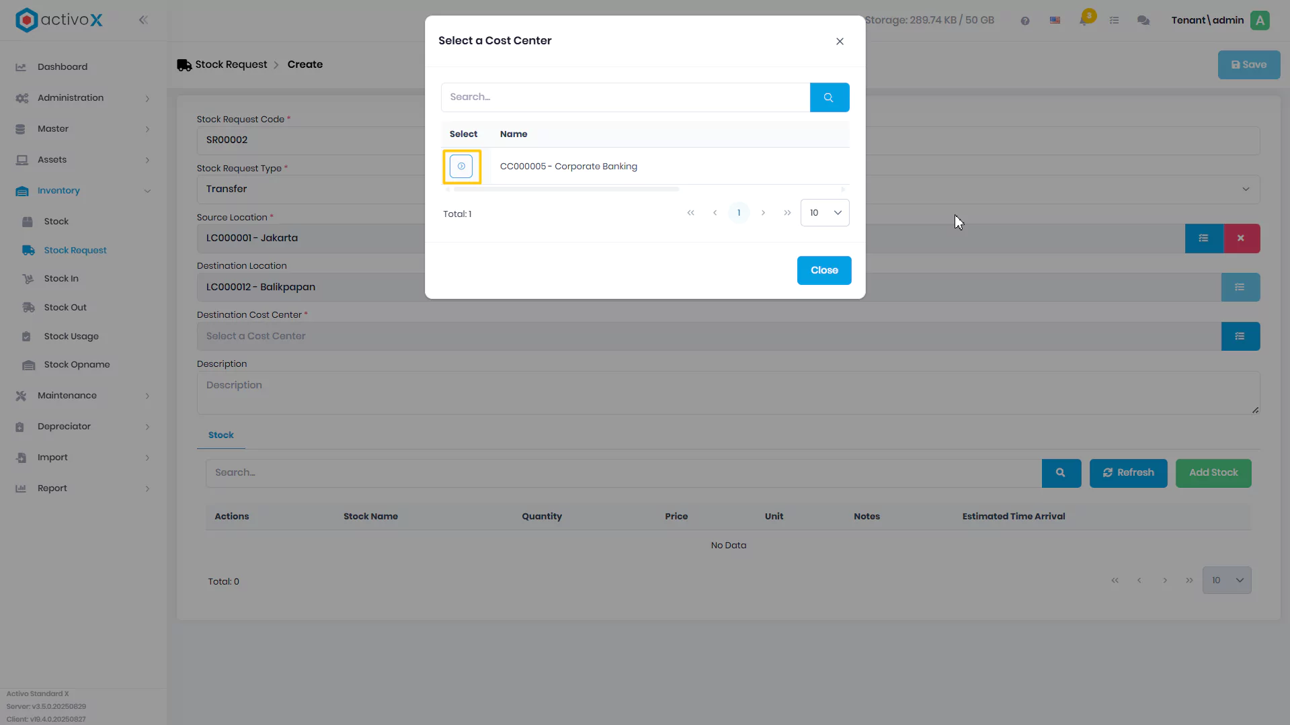Open the language flag selector
The image size is (1290, 725).
[1055, 21]
